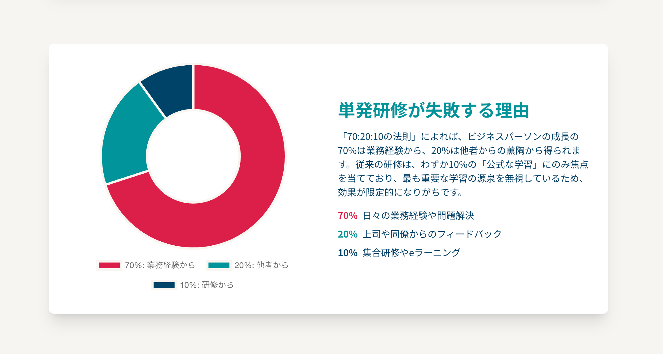This screenshot has width=663, height=354.
Task: Toggle the 10%: 研修から legend label
Action: click(x=207, y=285)
